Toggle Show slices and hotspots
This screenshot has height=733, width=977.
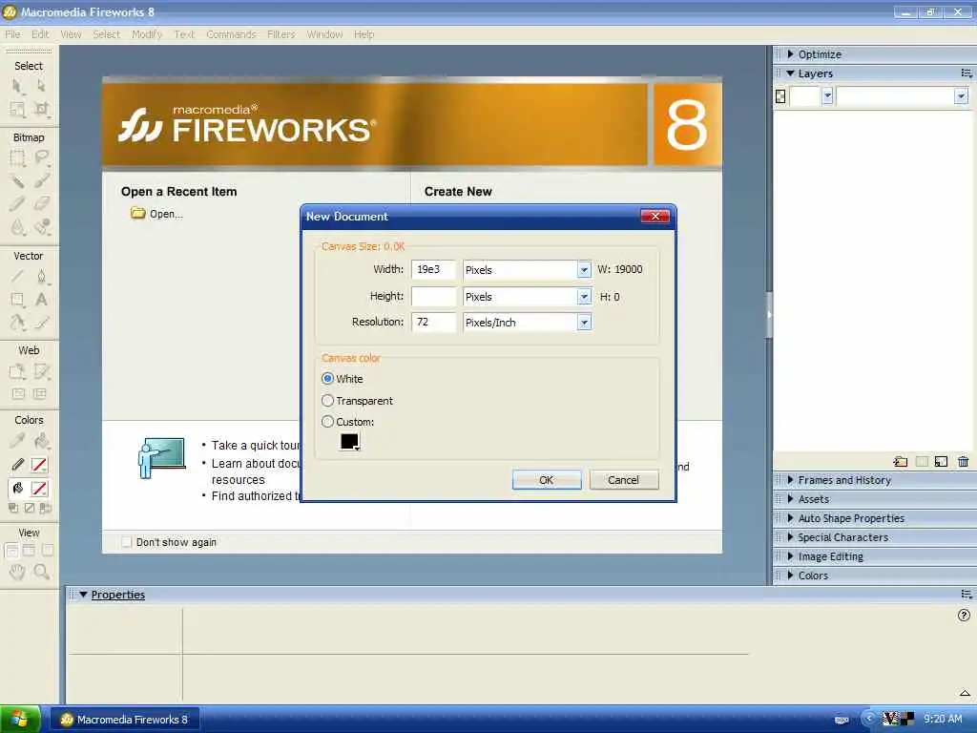tap(40, 394)
